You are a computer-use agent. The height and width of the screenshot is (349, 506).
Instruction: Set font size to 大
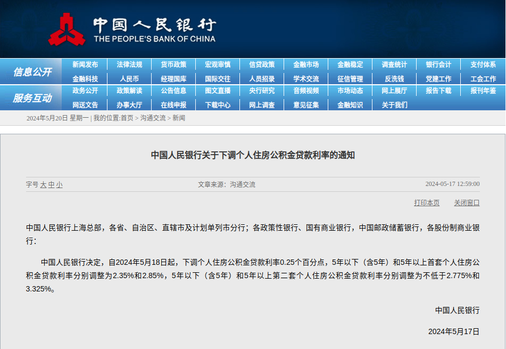44,185
